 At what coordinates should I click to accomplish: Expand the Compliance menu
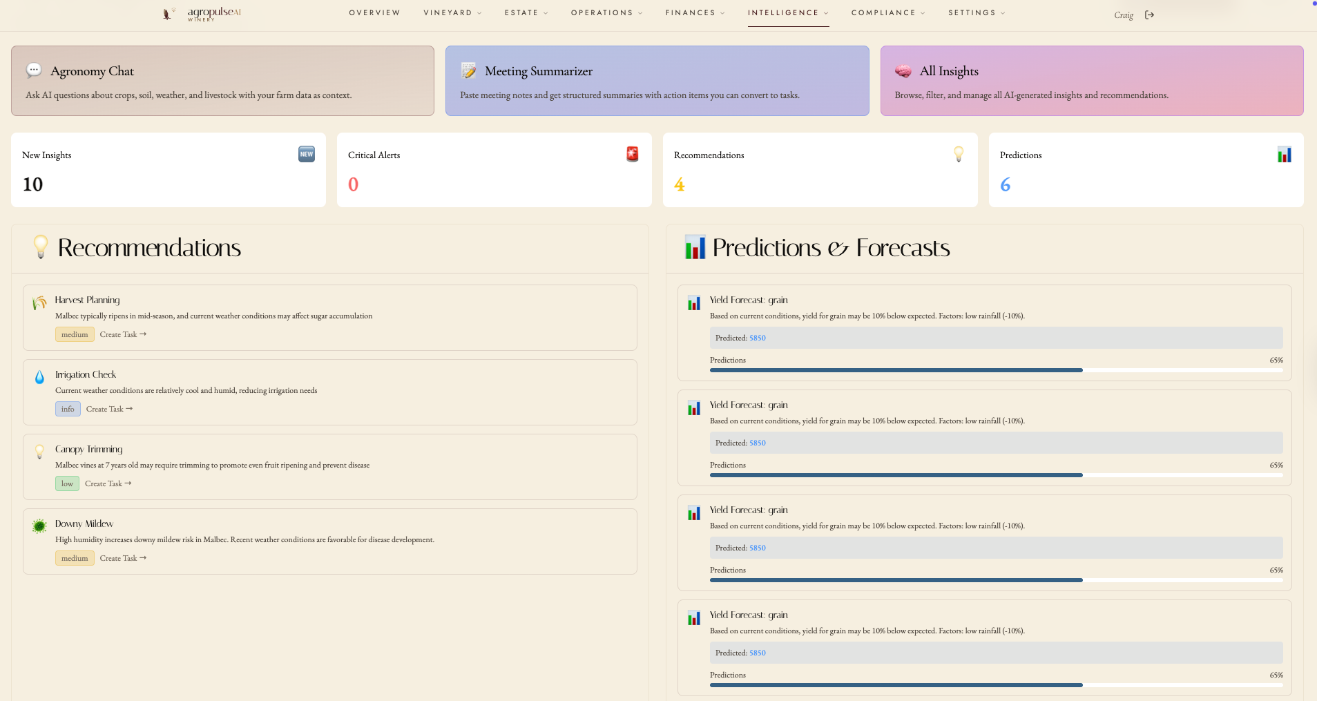(x=888, y=13)
